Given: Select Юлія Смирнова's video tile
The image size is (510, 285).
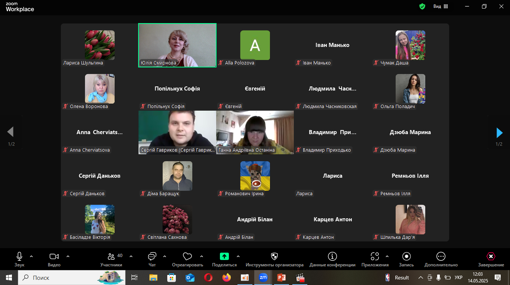Looking at the screenshot, I should pyautogui.click(x=177, y=45).
